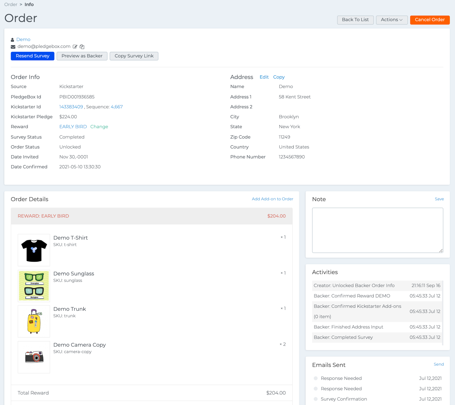
Task: Click Send in Emails Sent panel
Action: click(x=439, y=364)
